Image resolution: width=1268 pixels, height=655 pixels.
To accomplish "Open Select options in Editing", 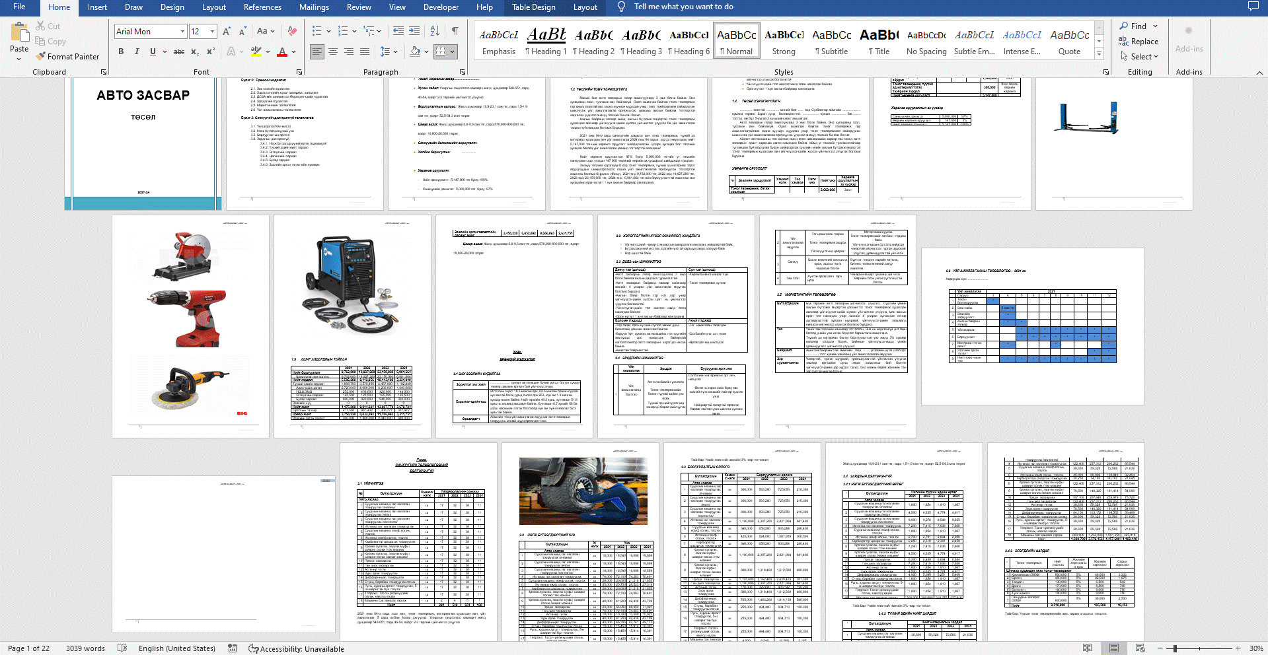I will click(1138, 57).
